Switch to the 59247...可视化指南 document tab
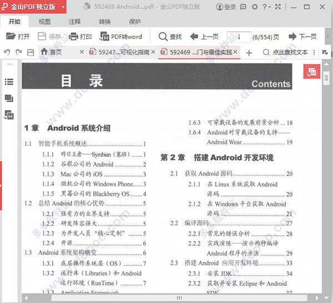 click(x=119, y=52)
